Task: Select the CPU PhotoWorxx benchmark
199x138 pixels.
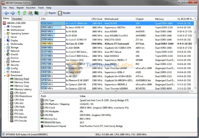Action: (23, 96)
